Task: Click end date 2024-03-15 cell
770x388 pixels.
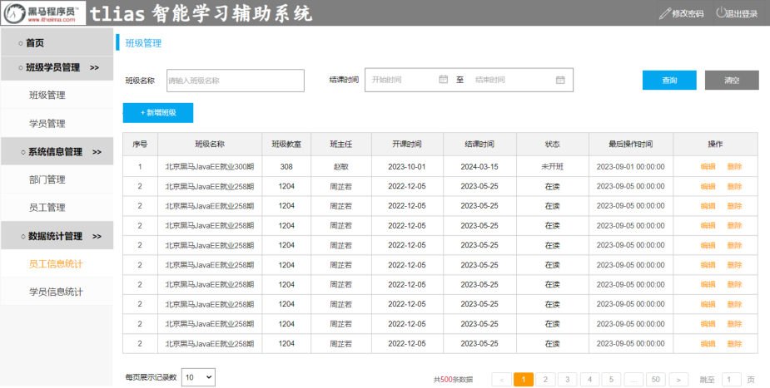Action: [x=479, y=166]
